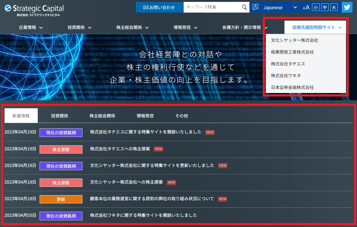This screenshot has height=227, width=357.
Task: Open 株式会社タチエスに関する特集サイトを開設 news link
Action: [x=146, y=132]
